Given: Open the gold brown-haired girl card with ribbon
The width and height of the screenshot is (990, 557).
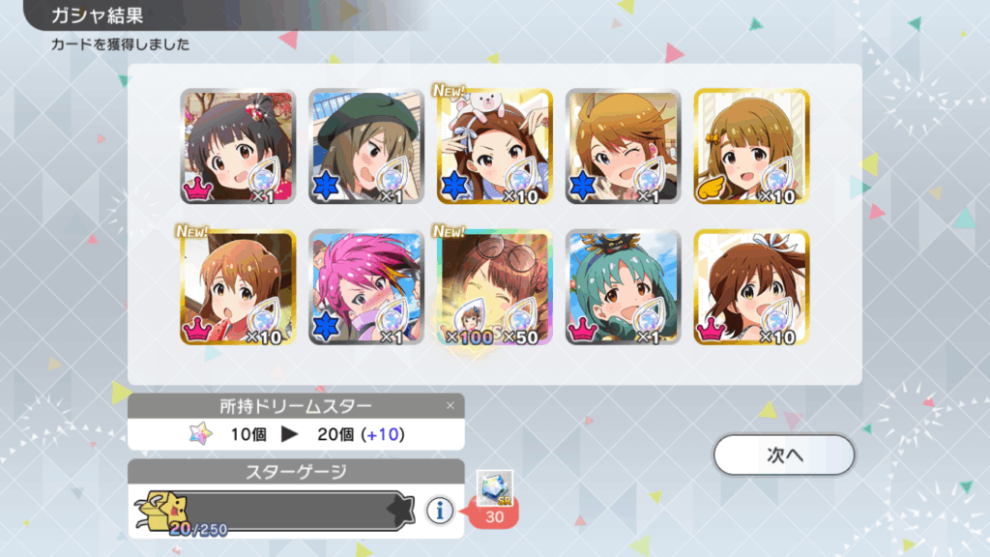Looking at the screenshot, I should 751,287.
